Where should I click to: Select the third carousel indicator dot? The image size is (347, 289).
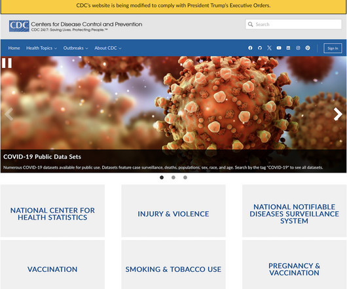click(185, 177)
